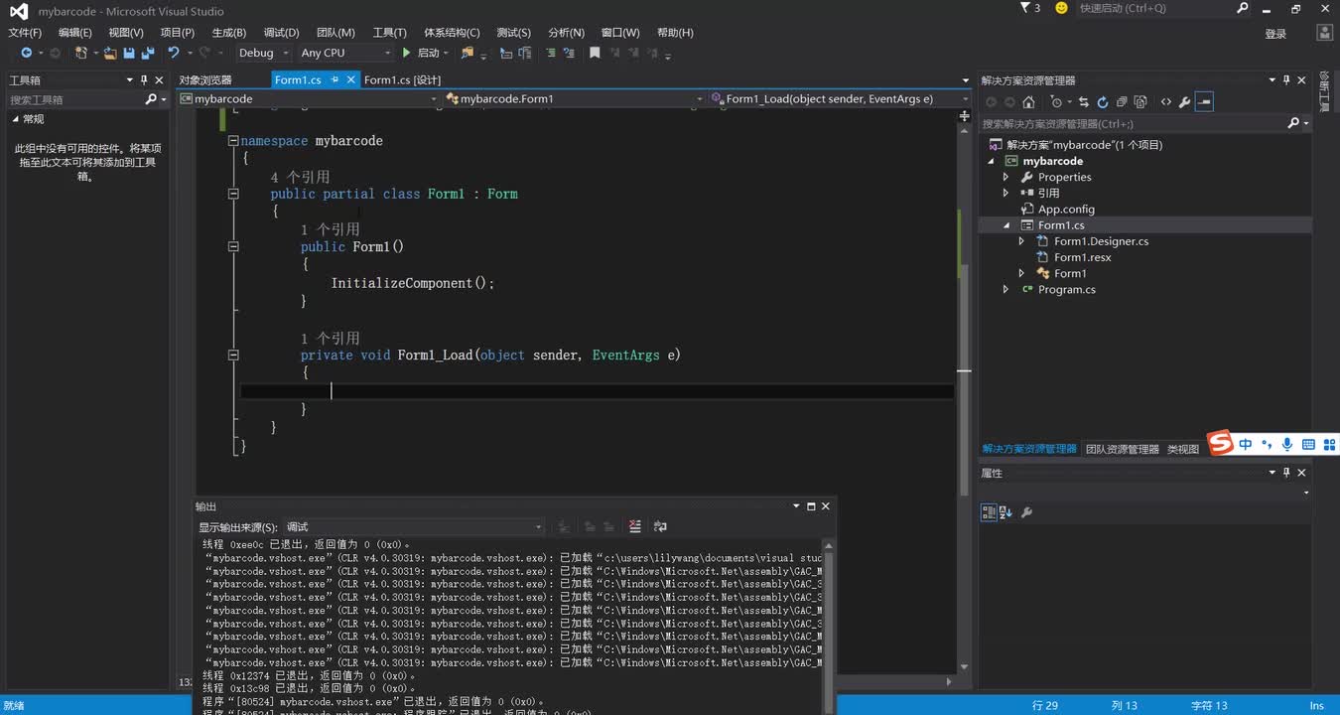Open mybarcode.Form1 type dropdown
This screenshot has width=1340, height=715.
(575, 98)
